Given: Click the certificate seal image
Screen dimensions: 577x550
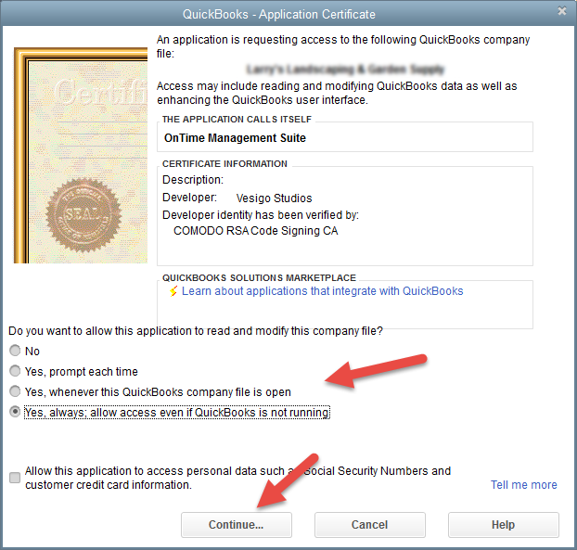Looking at the screenshot, I should [x=83, y=215].
